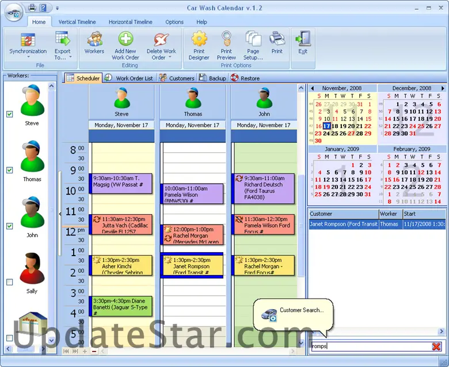
Task: Switch to the Customers tab
Action: coord(177,78)
